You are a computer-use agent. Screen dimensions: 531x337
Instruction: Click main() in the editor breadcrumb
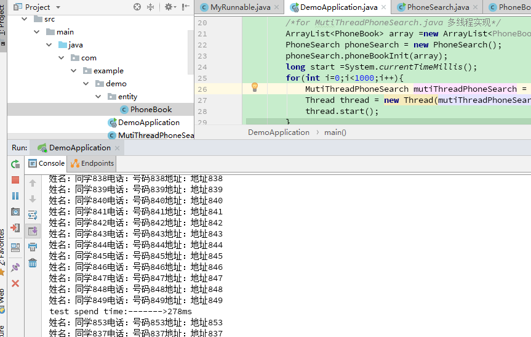[x=335, y=132]
